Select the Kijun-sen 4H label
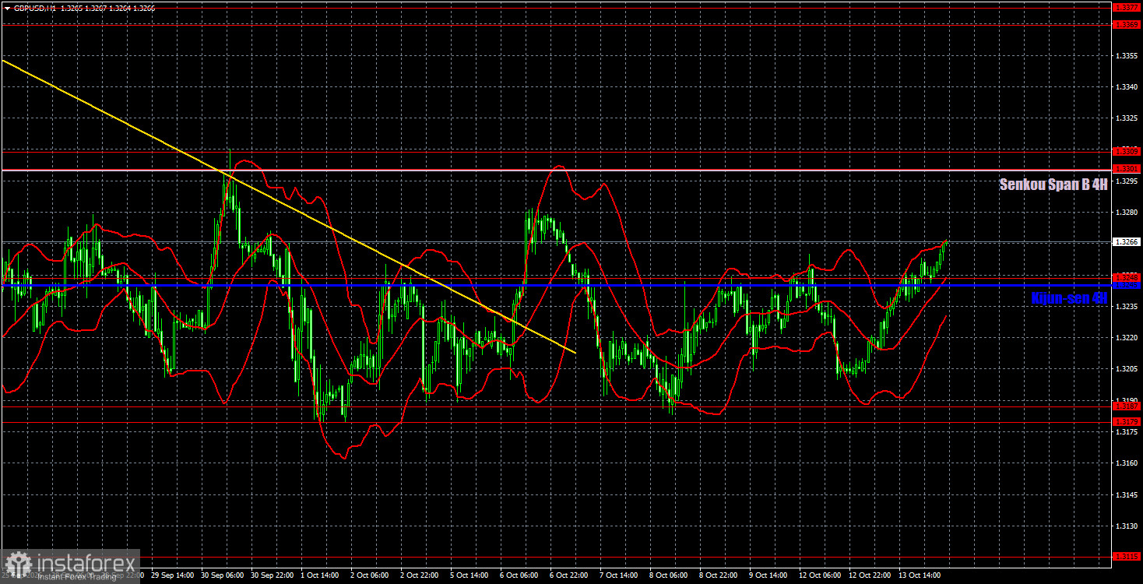This screenshot has width=1143, height=584. [x=1069, y=297]
